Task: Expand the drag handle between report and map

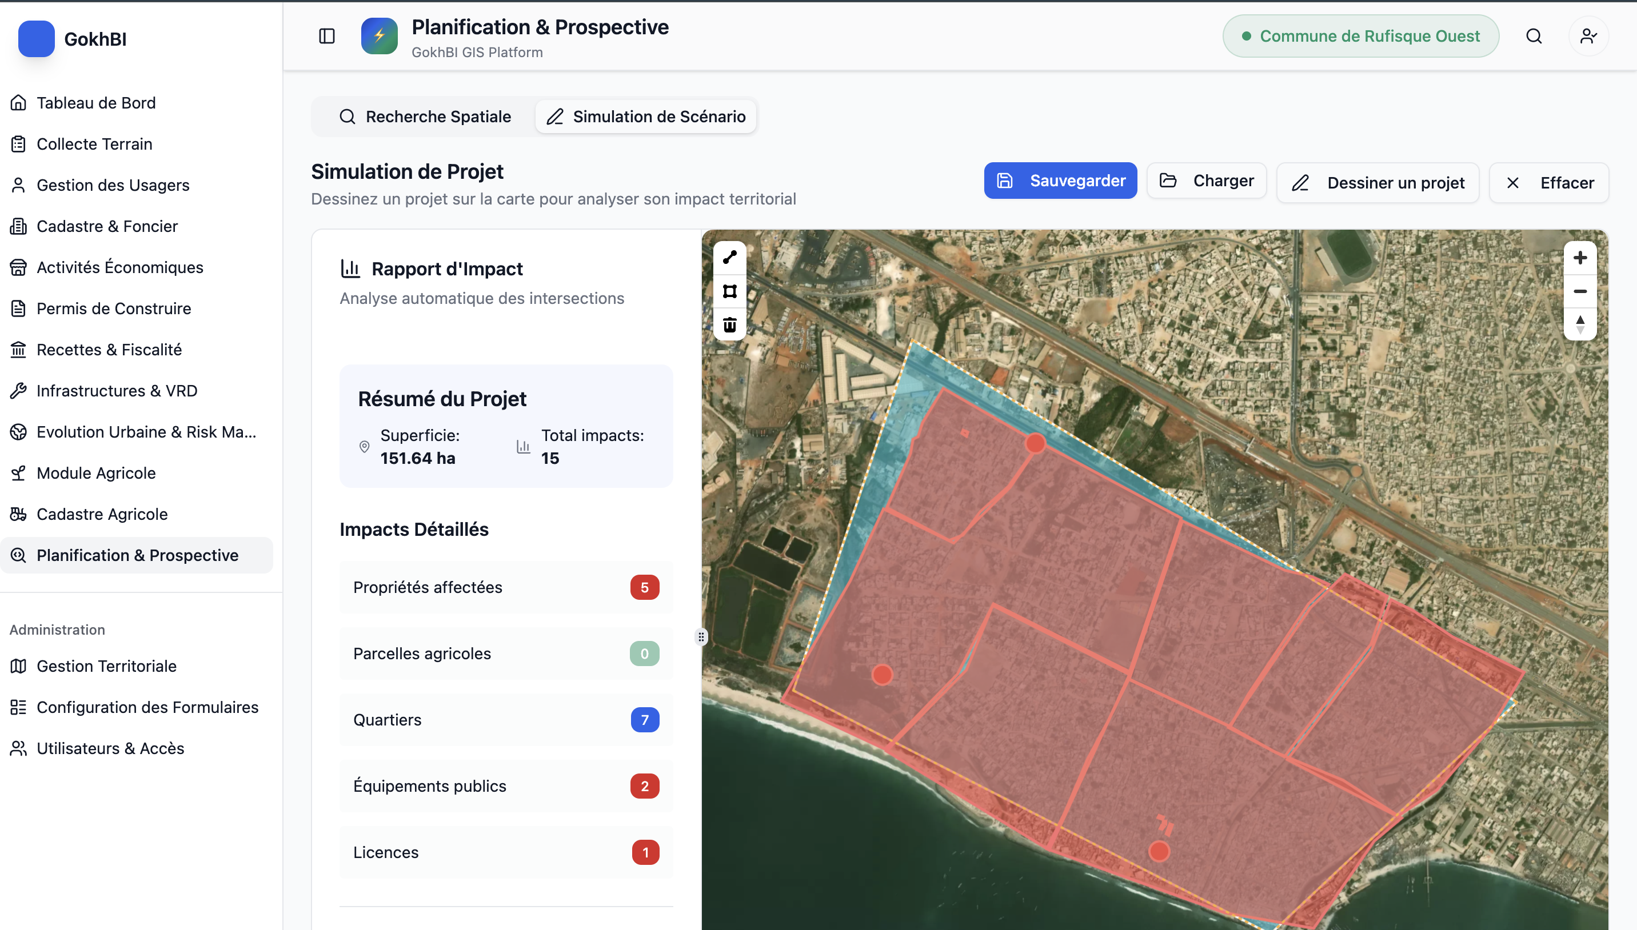Action: point(700,637)
